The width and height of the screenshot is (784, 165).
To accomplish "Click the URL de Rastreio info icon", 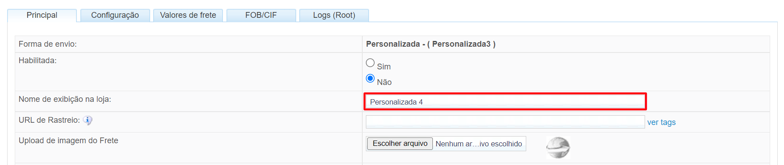I will coord(88,120).
